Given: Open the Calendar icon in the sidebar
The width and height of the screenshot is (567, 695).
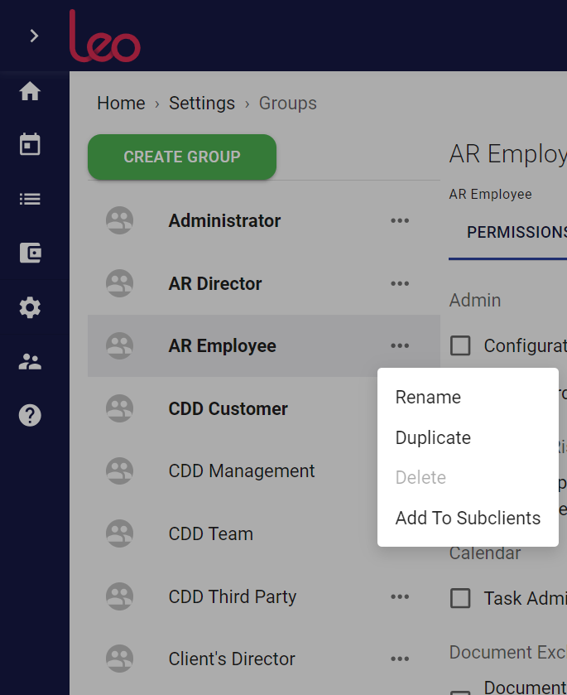Looking at the screenshot, I should (x=30, y=144).
